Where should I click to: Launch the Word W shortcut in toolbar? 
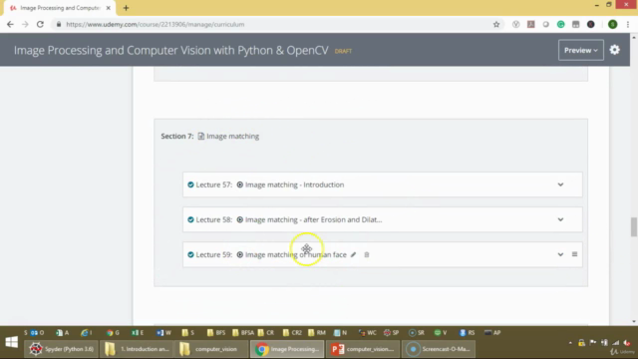tap(163, 332)
